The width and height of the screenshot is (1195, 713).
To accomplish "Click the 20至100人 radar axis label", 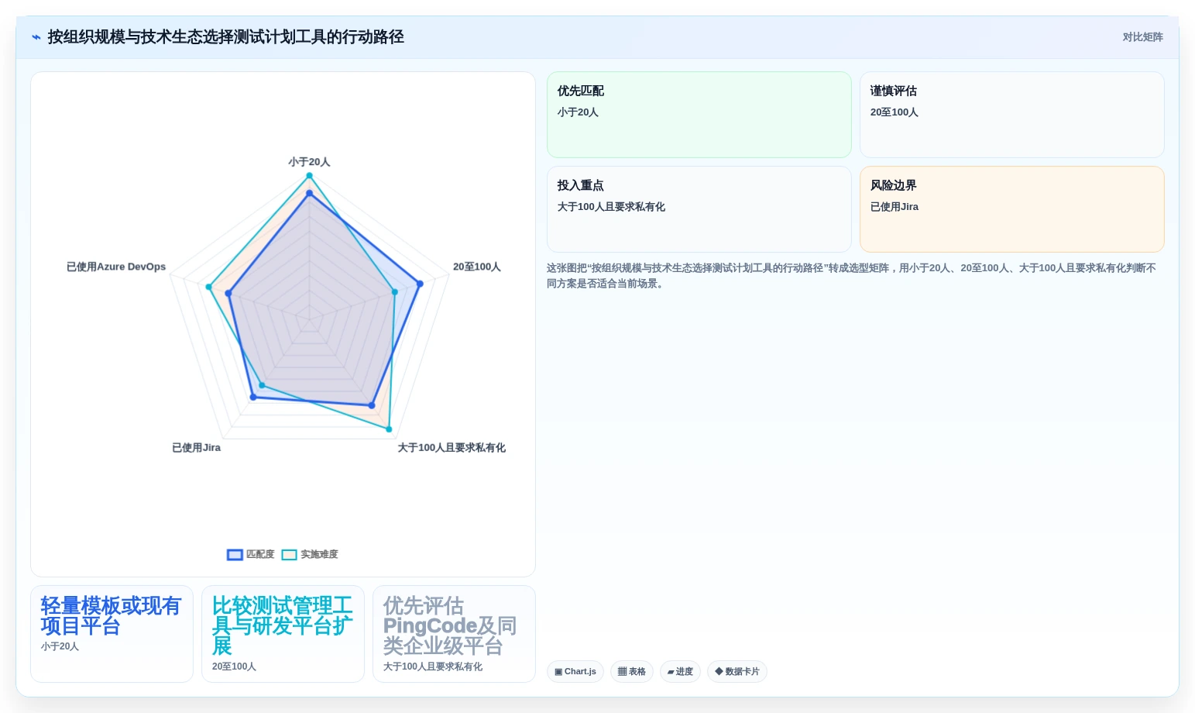I will click(477, 267).
